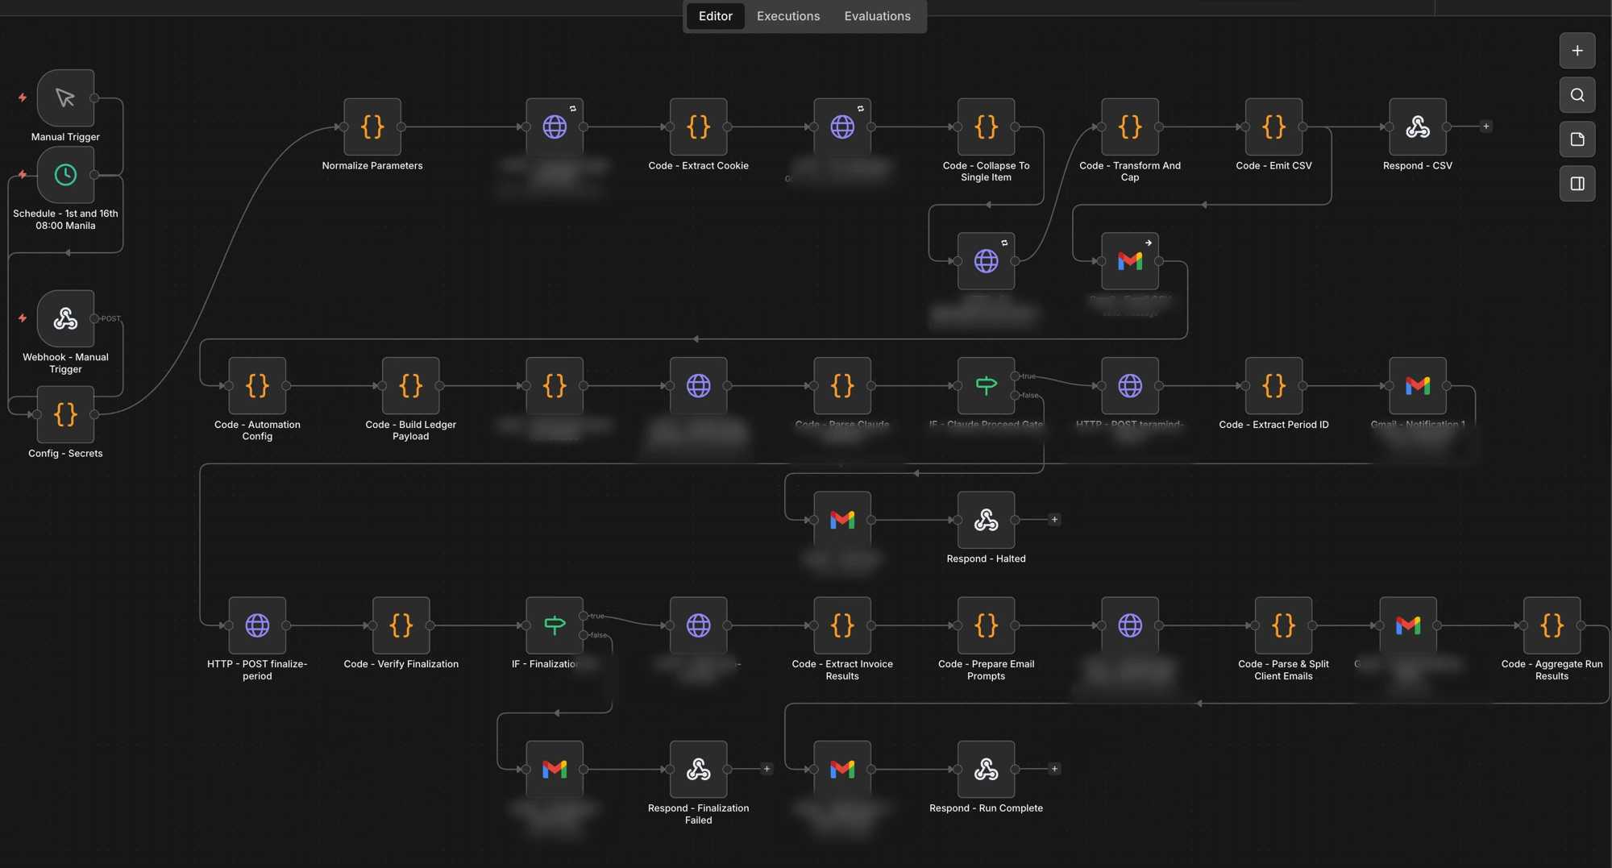Add a node after Respond - Halted
This screenshot has width=1612, height=868.
coord(1054,520)
